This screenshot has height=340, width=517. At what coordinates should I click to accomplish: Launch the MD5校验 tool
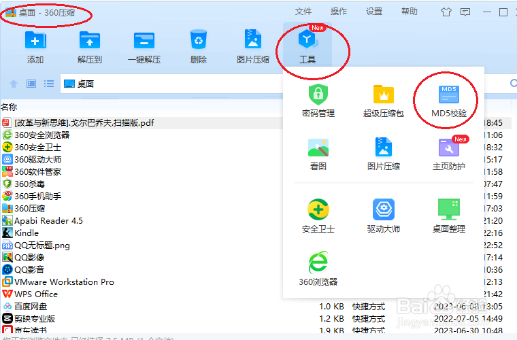click(449, 101)
